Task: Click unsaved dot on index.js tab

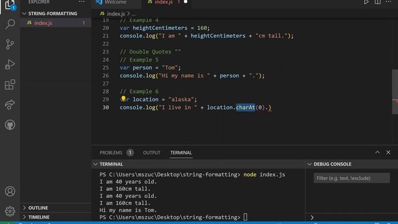Action: pos(185,2)
